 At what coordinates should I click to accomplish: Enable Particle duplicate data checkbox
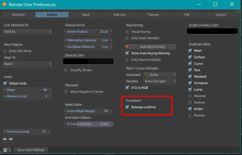tap(190, 115)
